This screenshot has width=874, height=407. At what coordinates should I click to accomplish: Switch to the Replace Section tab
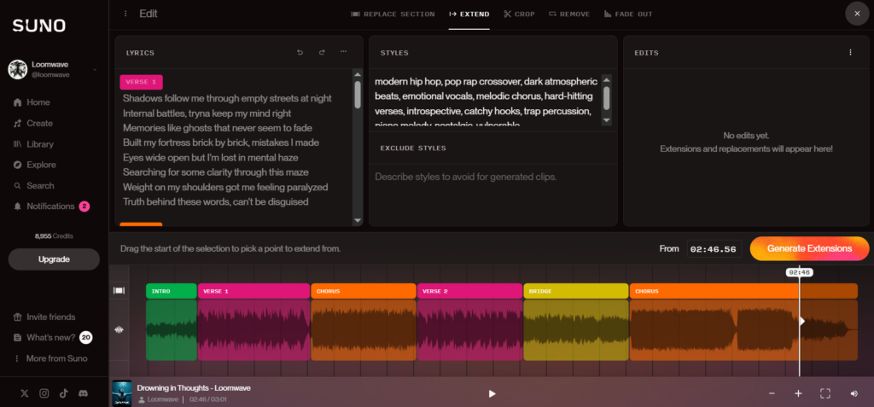(393, 14)
